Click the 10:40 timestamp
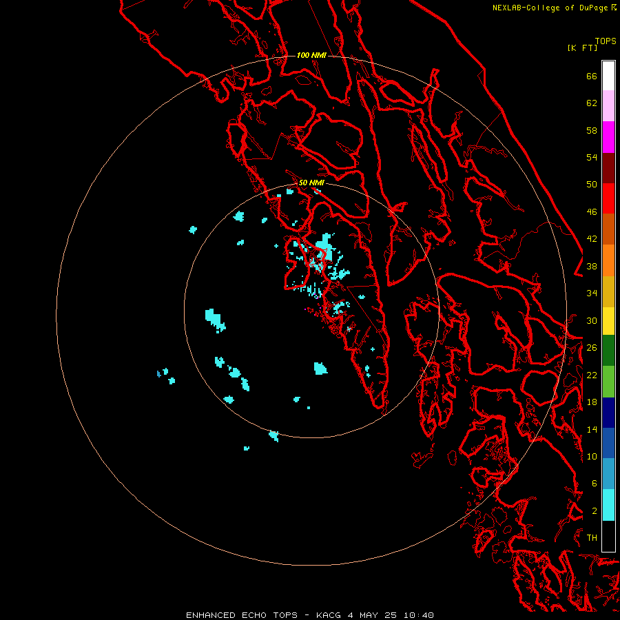This screenshot has width=620, height=620. (418, 615)
